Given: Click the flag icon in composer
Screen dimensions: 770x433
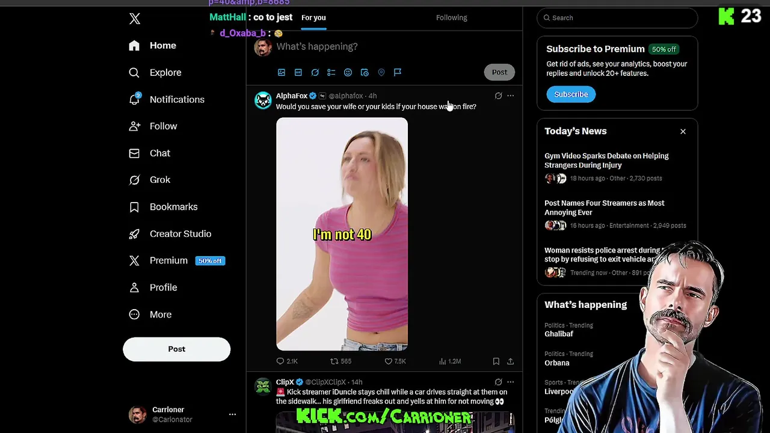Looking at the screenshot, I should tap(398, 72).
